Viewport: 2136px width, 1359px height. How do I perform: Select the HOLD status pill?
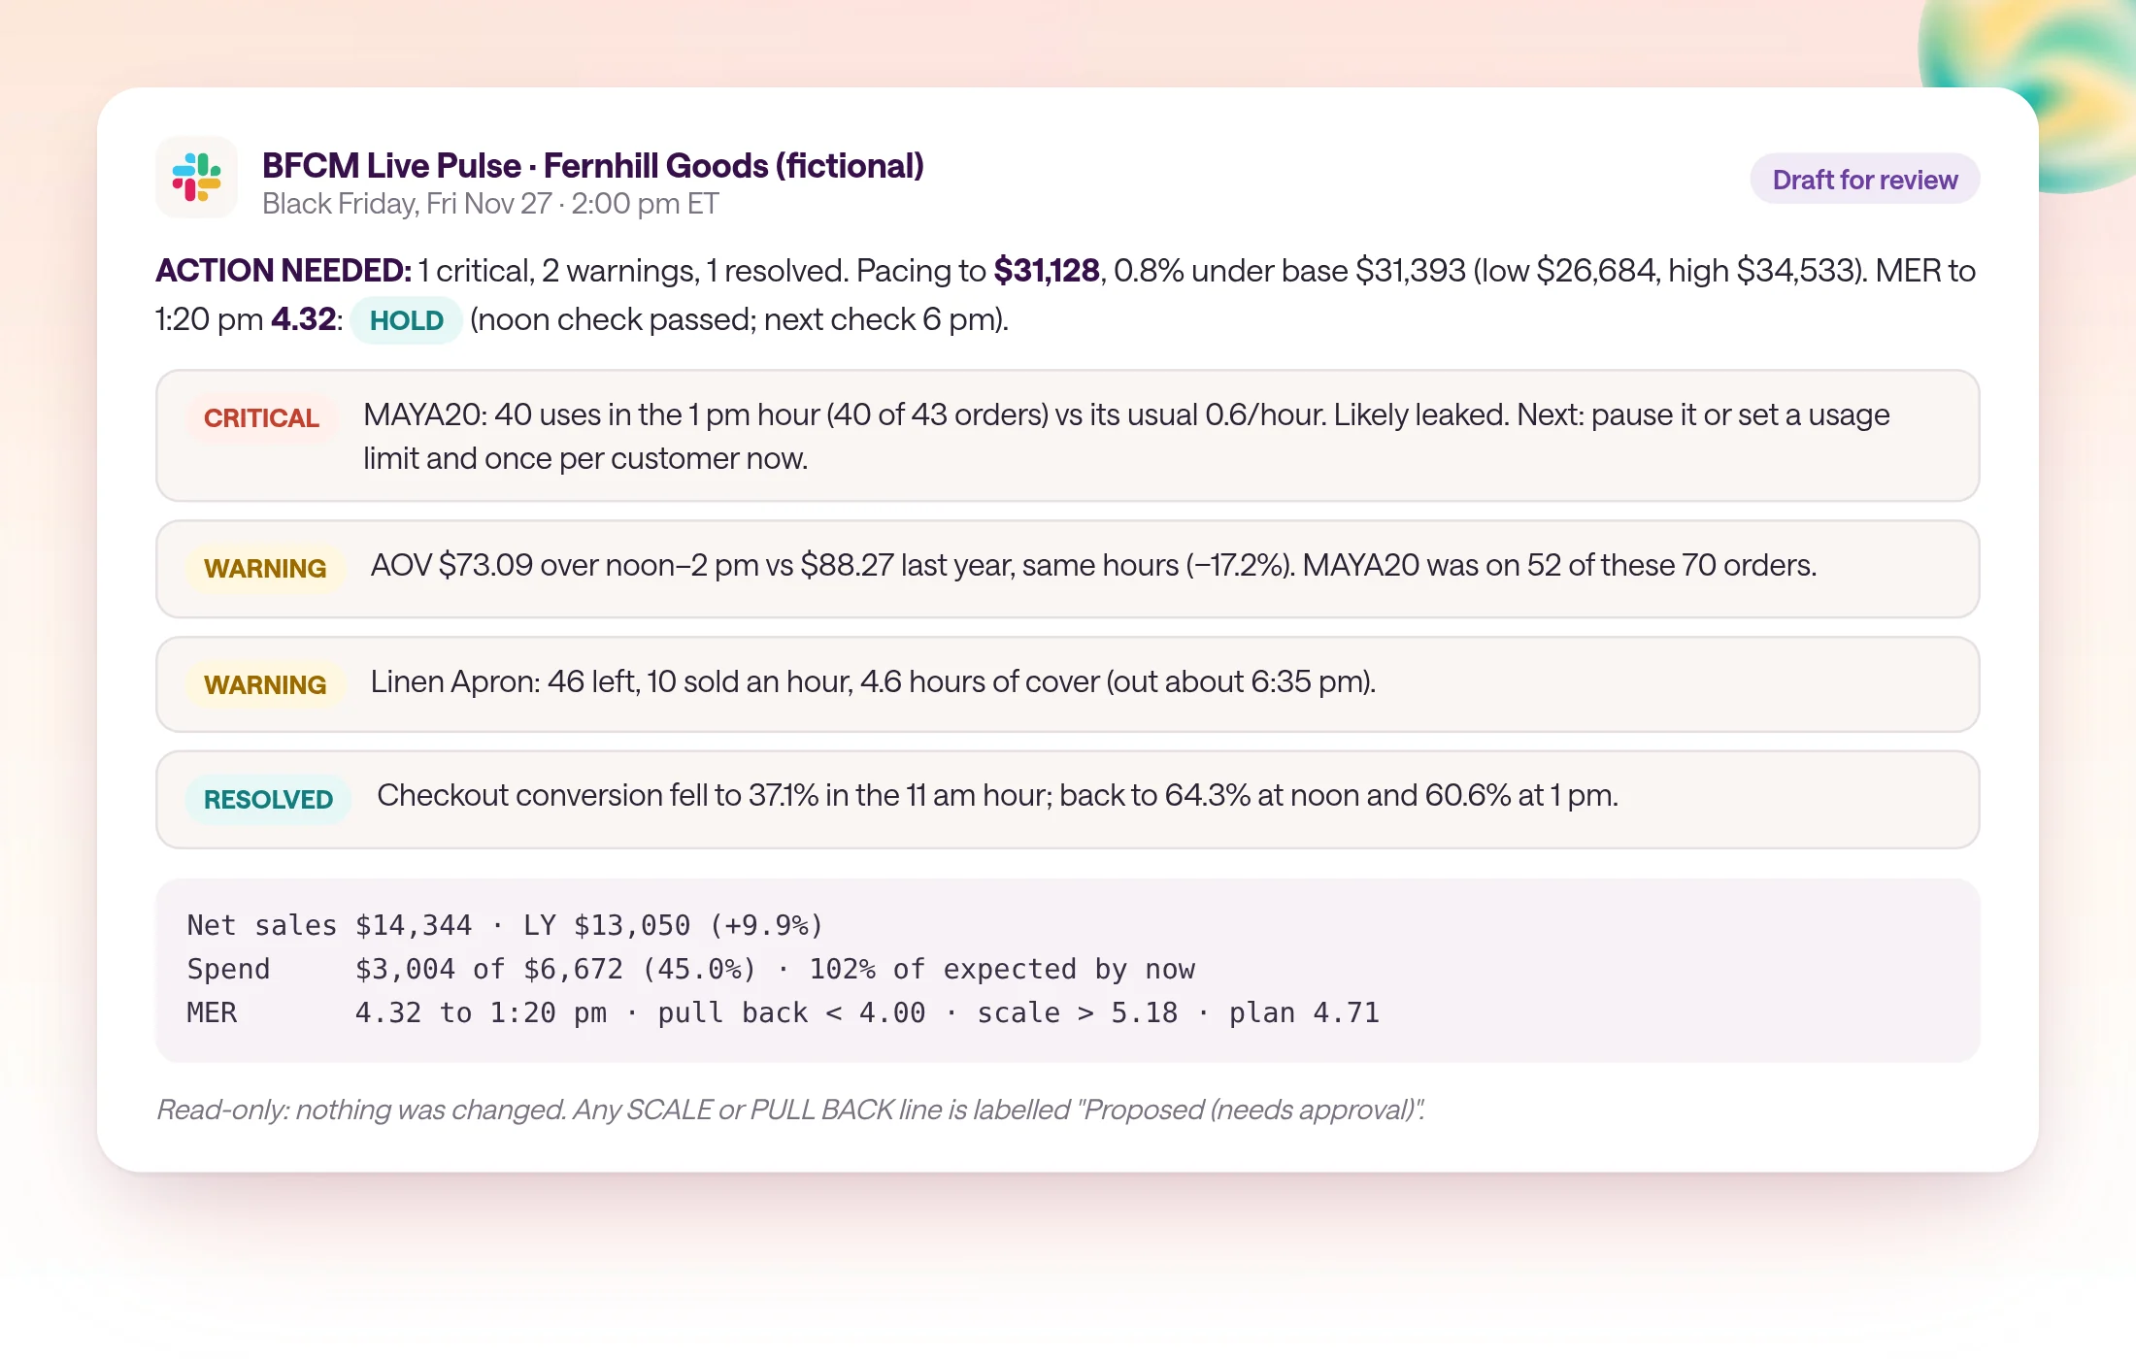point(406,320)
